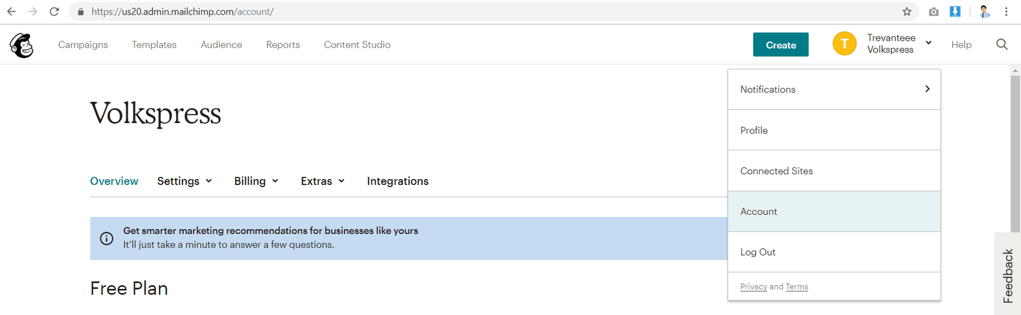The image size is (1021, 315).
Task: Click the smarter marketing recommendations banner
Action: [408, 238]
